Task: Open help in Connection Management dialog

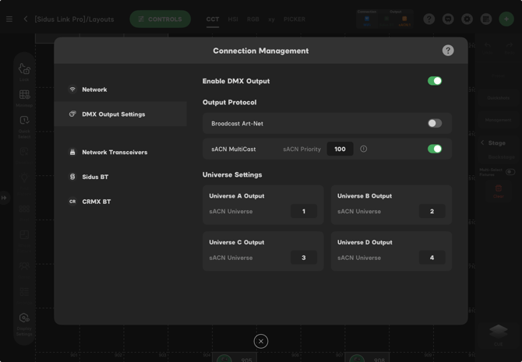Action: 448,51
